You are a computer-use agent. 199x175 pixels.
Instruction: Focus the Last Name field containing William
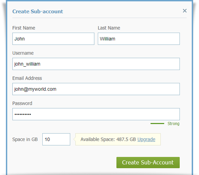coord(139,39)
